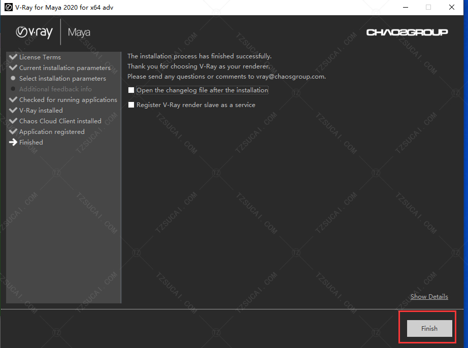
Task: Check Register V-Ray render slave as a service
Action: (131, 105)
